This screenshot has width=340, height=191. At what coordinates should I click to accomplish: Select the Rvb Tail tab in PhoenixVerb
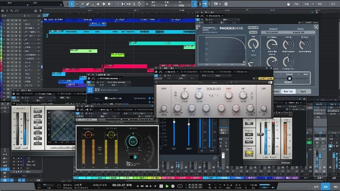click(288, 91)
